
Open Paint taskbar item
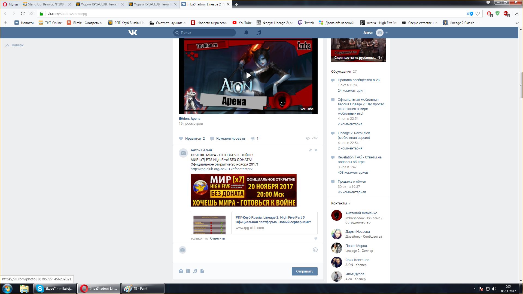click(x=143, y=289)
